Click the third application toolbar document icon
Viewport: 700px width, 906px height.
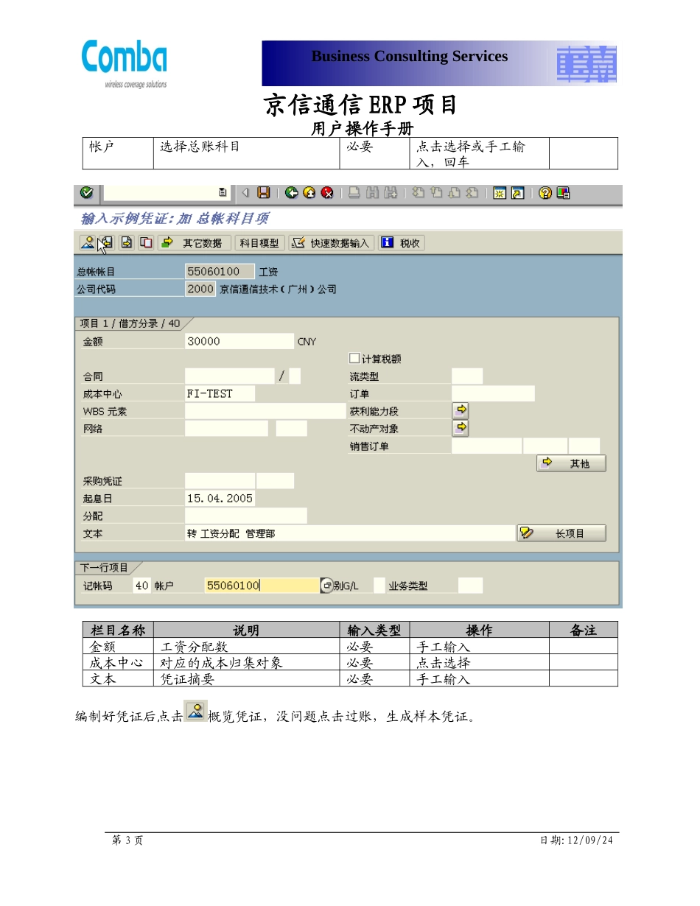pos(127,242)
